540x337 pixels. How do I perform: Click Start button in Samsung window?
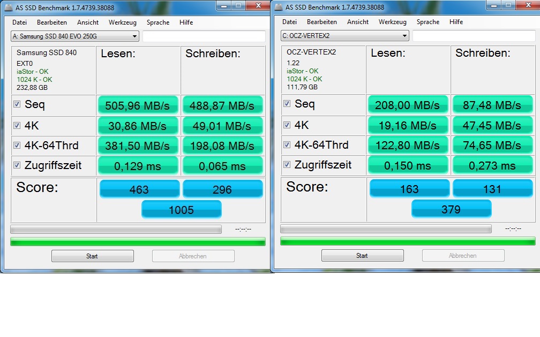point(93,256)
